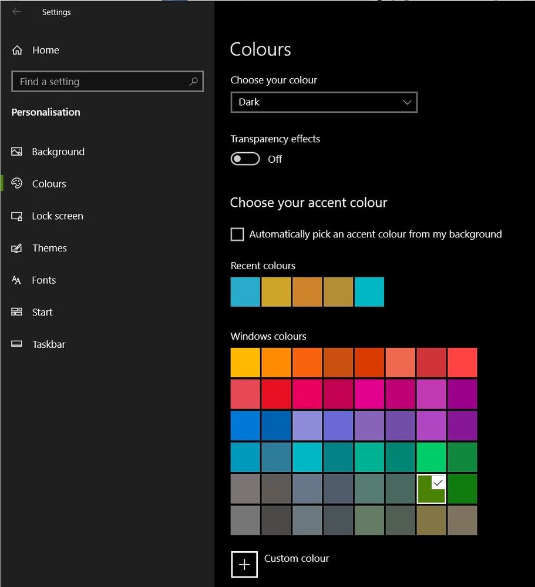
Task: Open the Colours settings page
Action: (x=49, y=184)
